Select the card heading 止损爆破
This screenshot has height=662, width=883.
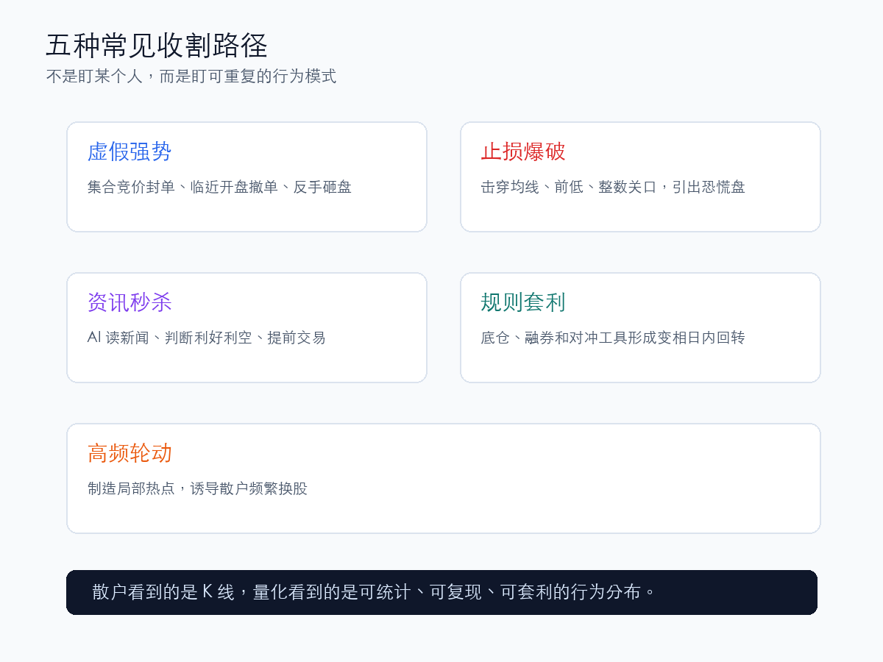coord(523,152)
